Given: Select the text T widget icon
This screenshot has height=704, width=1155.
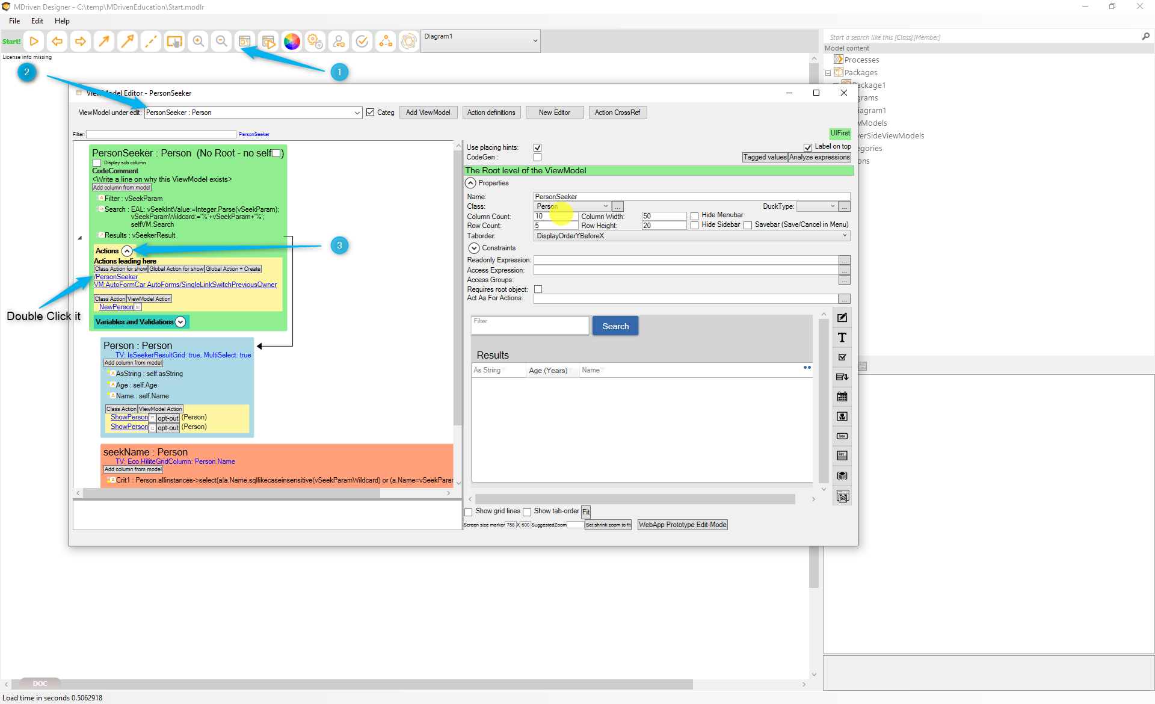Looking at the screenshot, I should click(842, 338).
